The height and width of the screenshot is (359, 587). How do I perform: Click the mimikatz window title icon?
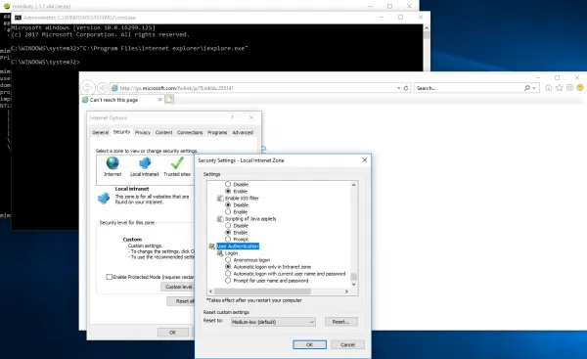click(x=7, y=6)
